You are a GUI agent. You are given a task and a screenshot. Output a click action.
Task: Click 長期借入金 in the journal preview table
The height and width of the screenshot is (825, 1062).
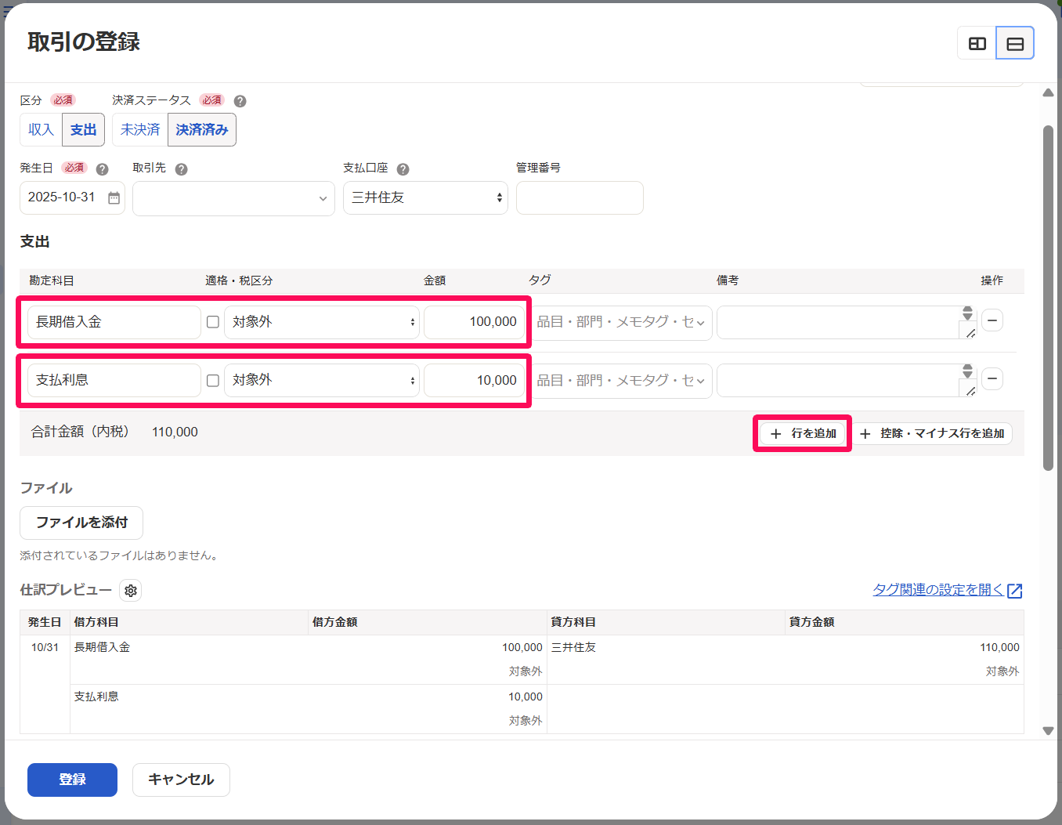click(x=102, y=648)
